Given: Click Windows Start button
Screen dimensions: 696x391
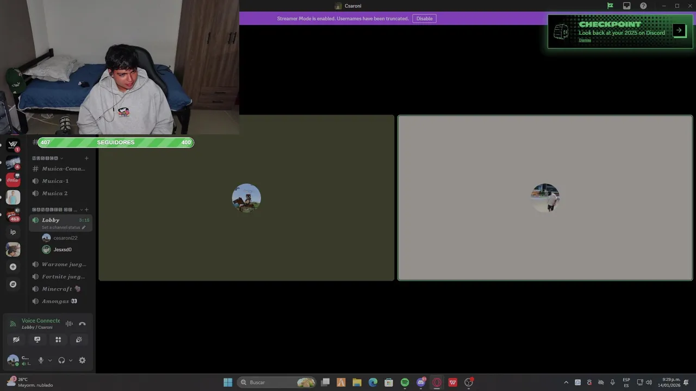Looking at the screenshot, I should (x=228, y=382).
